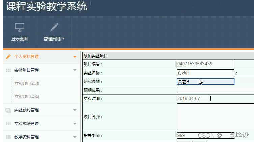Click the 课程实验教学系统 header title
The width and height of the screenshot is (254, 142).
(46, 6)
